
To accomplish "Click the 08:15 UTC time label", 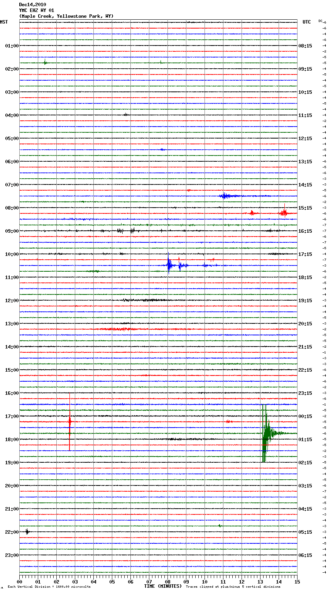I will click(305, 46).
